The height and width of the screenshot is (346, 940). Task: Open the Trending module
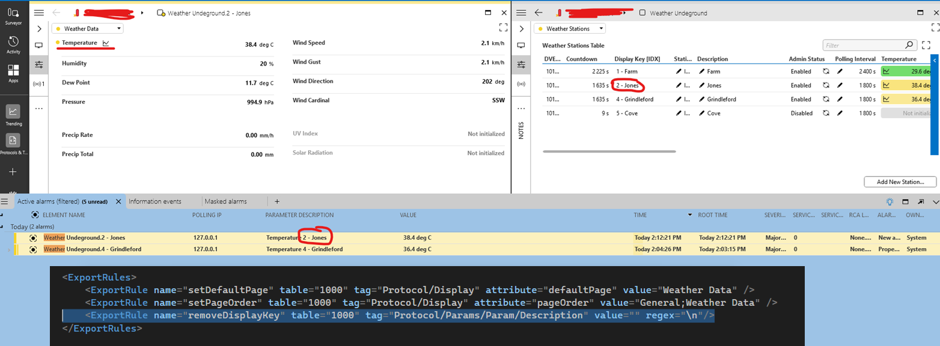13,115
